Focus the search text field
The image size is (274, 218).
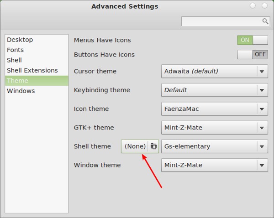[x=221, y=21]
